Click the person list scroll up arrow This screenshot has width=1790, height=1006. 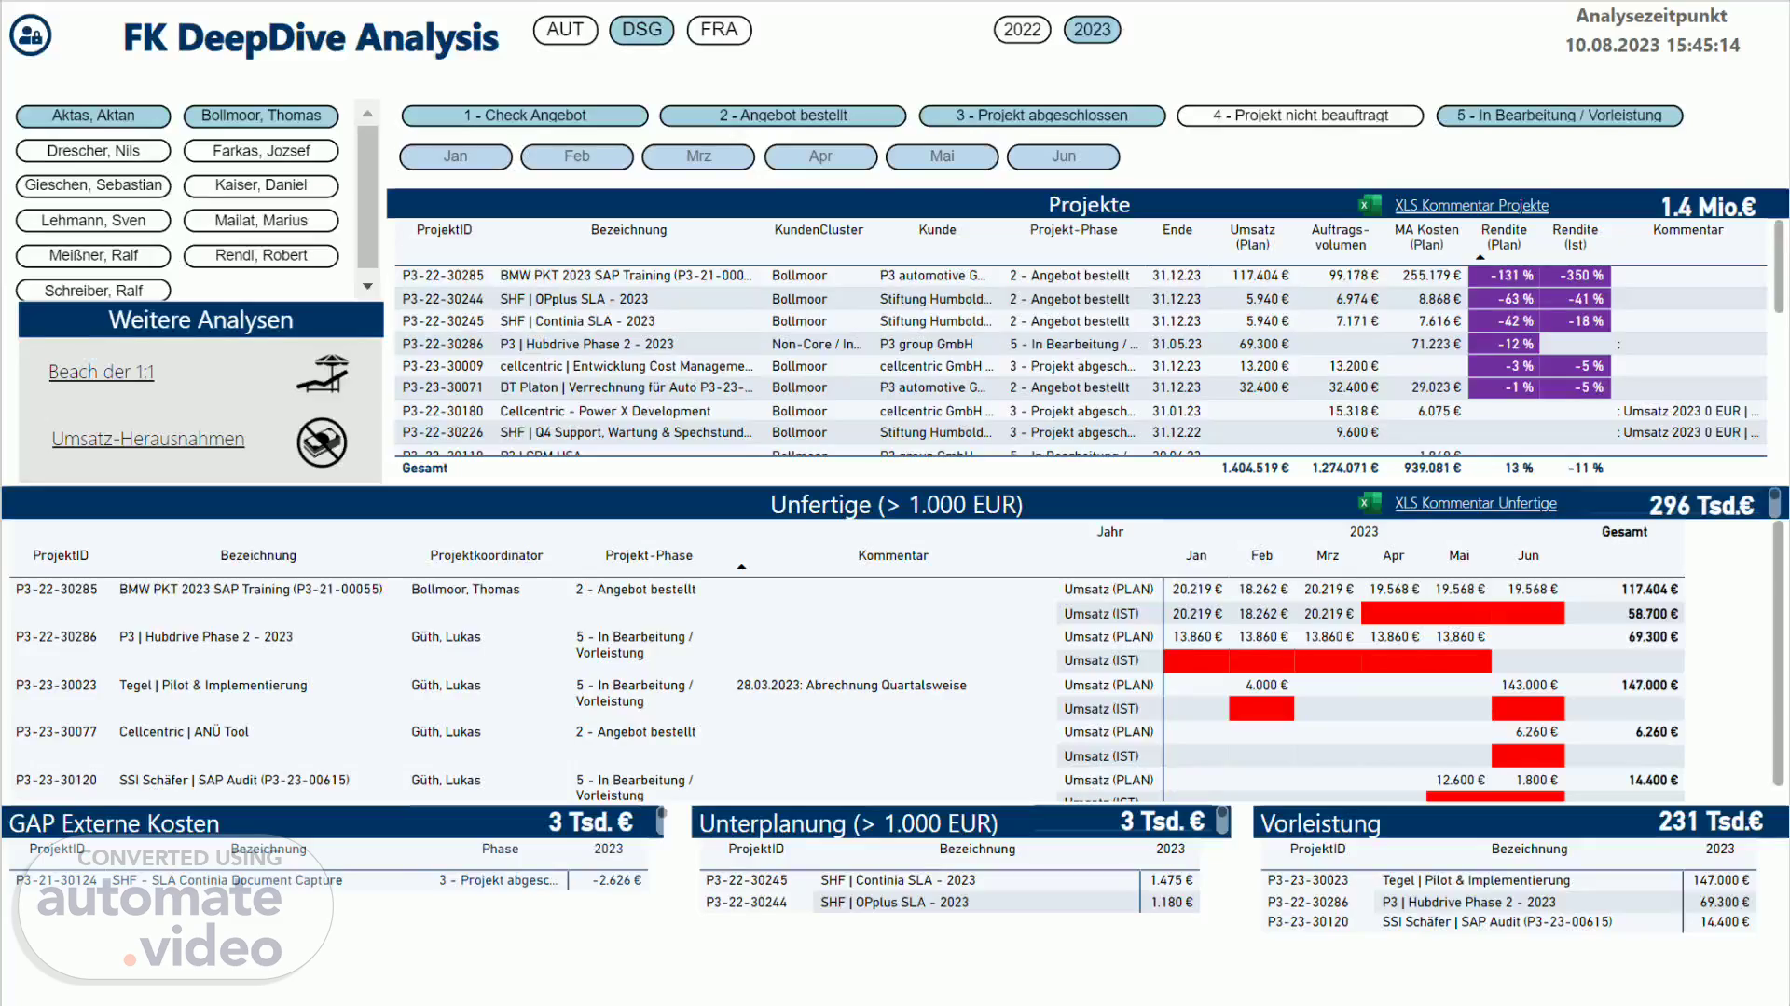367,113
